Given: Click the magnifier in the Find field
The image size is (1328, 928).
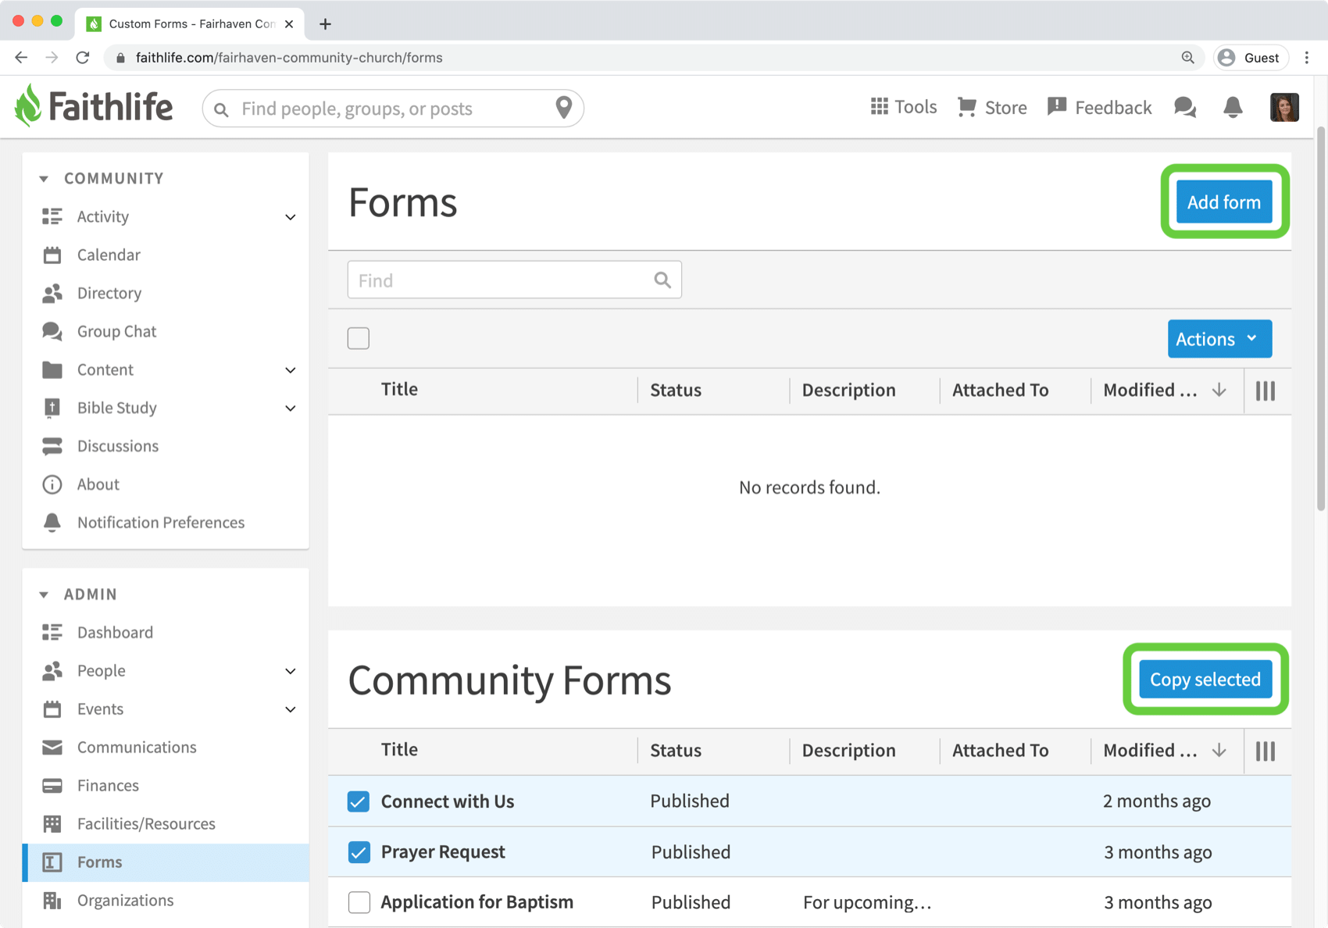Looking at the screenshot, I should pos(662,280).
